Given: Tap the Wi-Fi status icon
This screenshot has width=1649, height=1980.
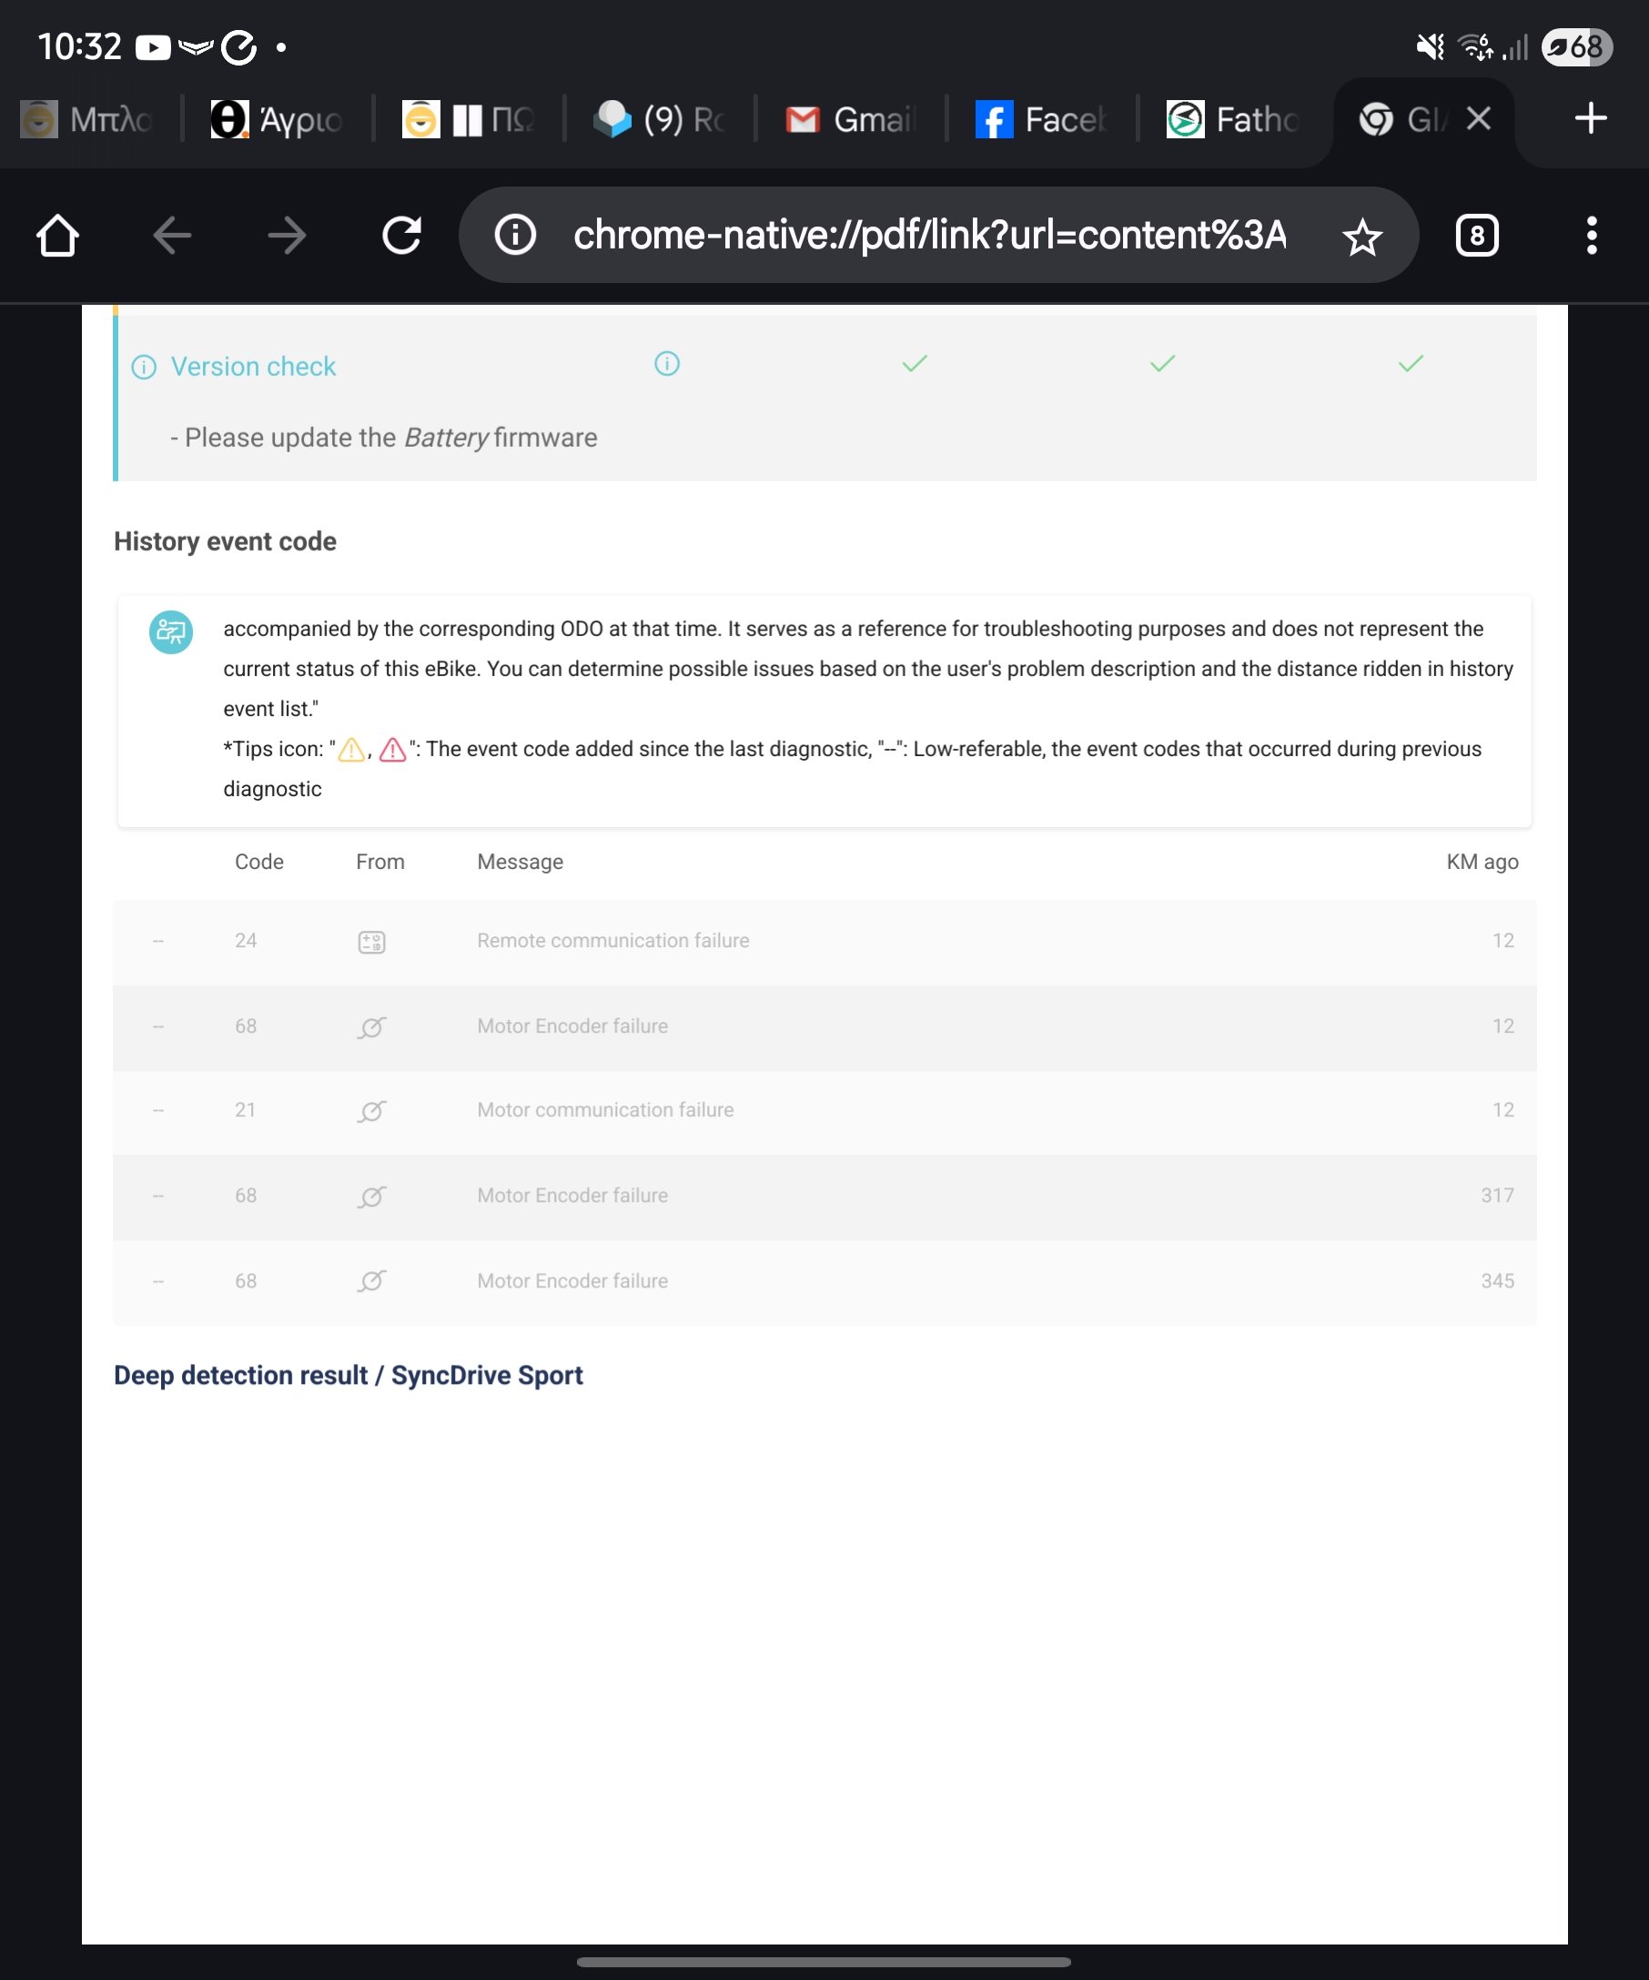Looking at the screenshot, I should pos(1475,46).
